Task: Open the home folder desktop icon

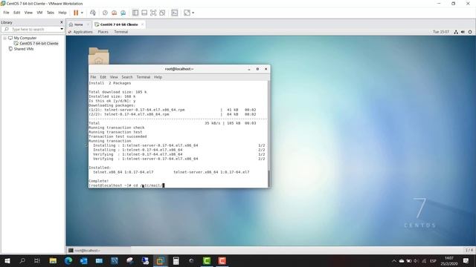Action: 99,56
